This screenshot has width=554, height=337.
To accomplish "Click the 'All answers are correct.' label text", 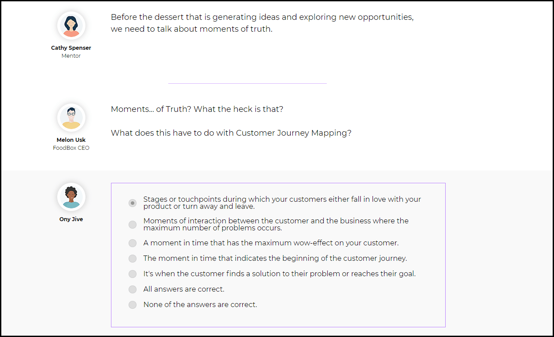I will click(x=184, y=289).
